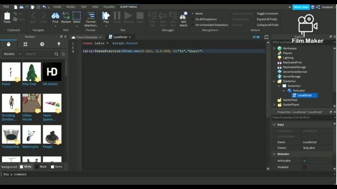
Task: Click the Pause test button
Action: [x=117, y=16]
